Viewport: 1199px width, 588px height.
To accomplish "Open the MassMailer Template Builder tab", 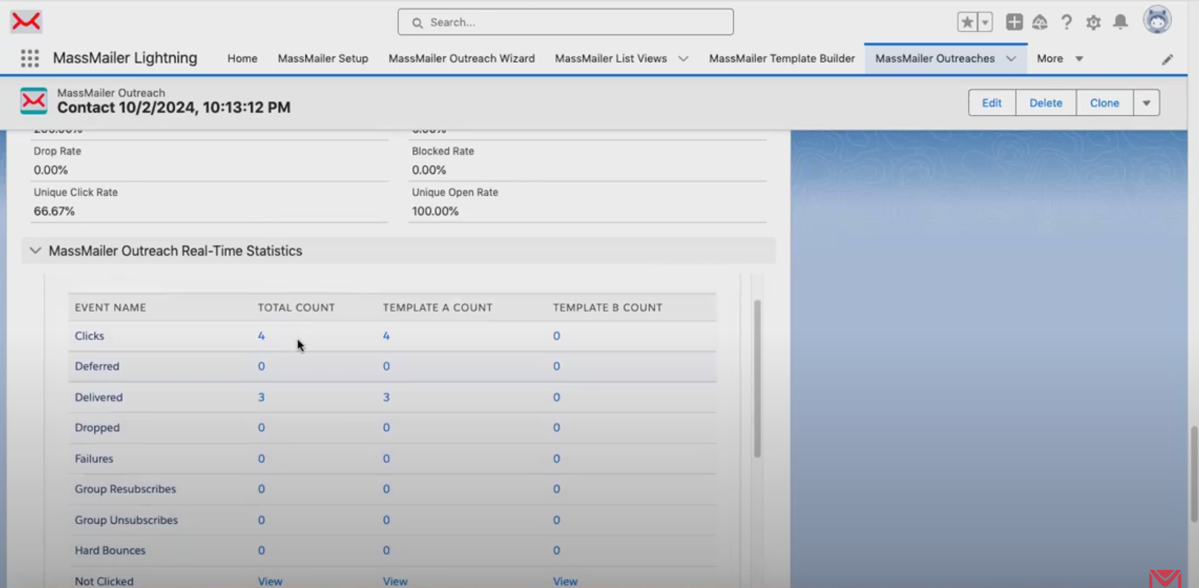I will coord(781,58).
